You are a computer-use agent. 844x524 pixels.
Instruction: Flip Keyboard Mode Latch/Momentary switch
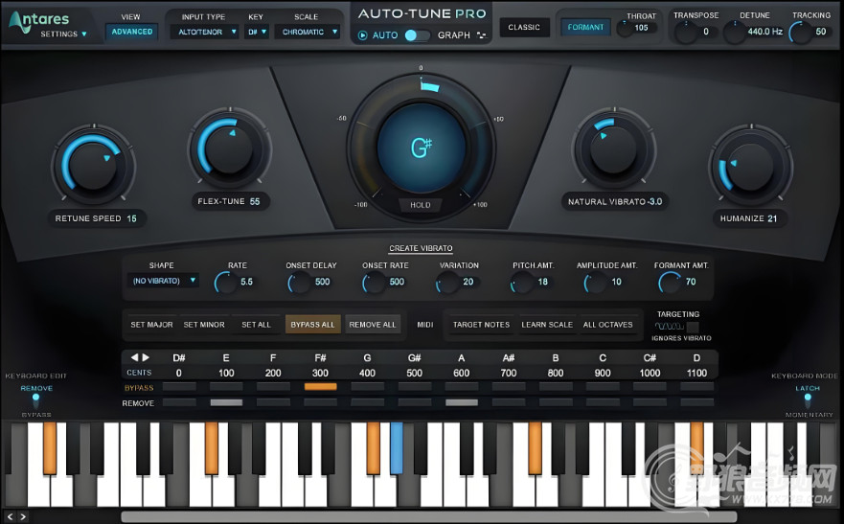click(x=808, y=400)
